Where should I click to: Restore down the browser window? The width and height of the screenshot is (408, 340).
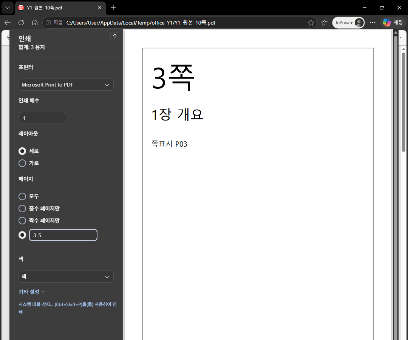(x=382, y=8)
